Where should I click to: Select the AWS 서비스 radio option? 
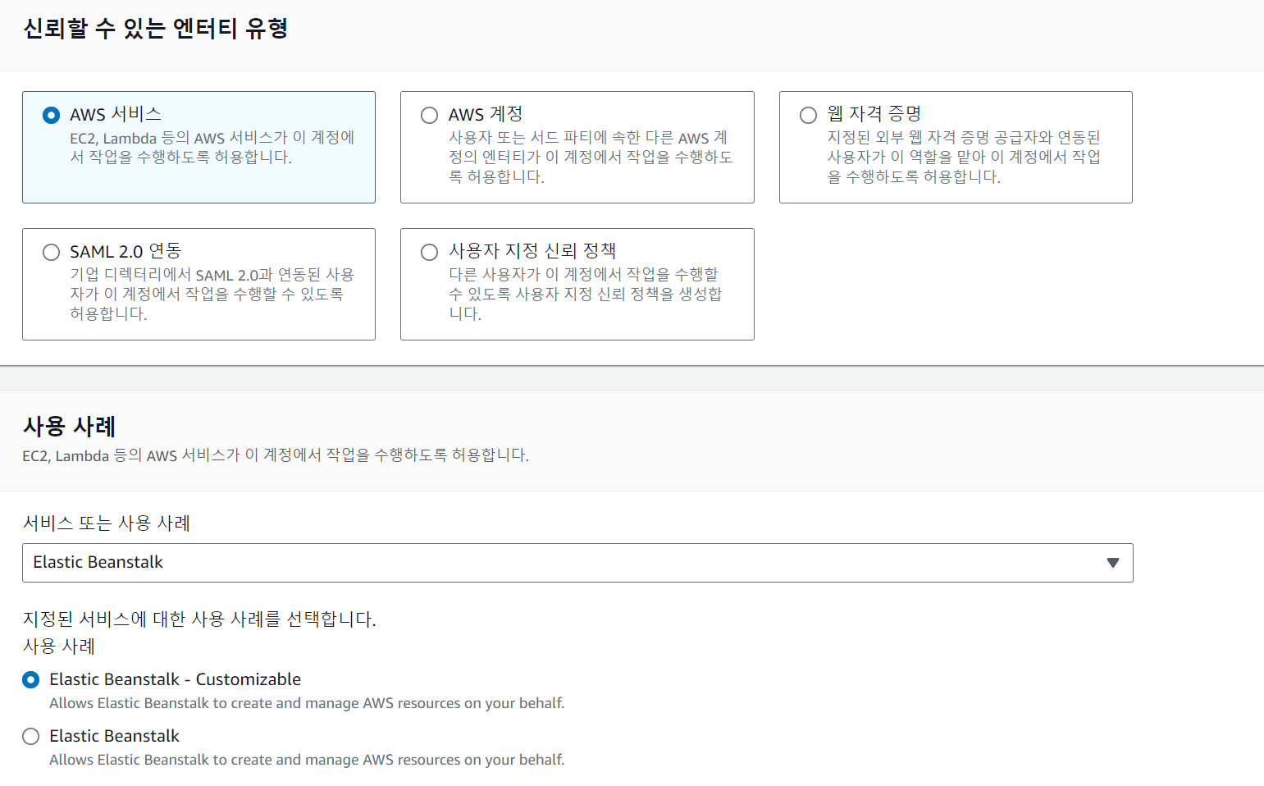[51, 115]
